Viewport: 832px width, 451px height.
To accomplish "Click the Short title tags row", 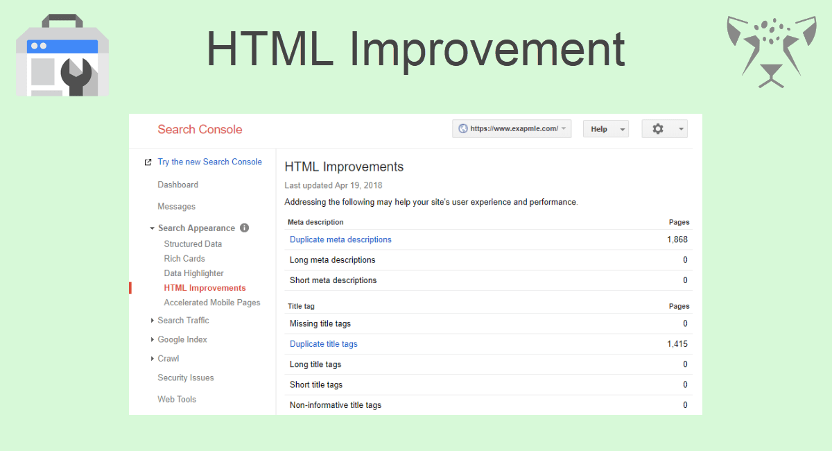I will click(x=488, y=384).
